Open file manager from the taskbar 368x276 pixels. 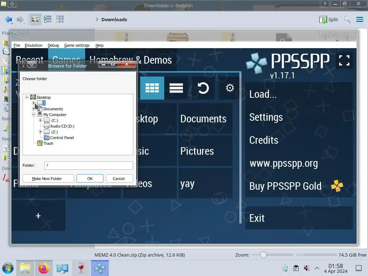coord(25,268)
